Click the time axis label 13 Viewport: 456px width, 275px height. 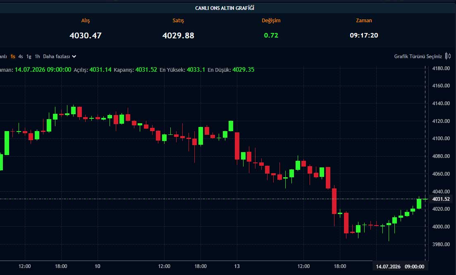[x=237, y=266]
